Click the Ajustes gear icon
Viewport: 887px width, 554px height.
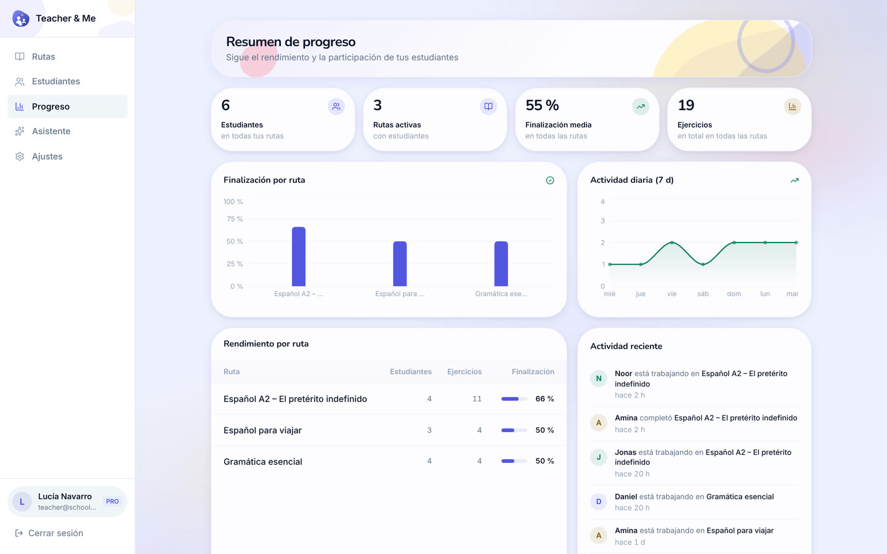tap(20, 156)
